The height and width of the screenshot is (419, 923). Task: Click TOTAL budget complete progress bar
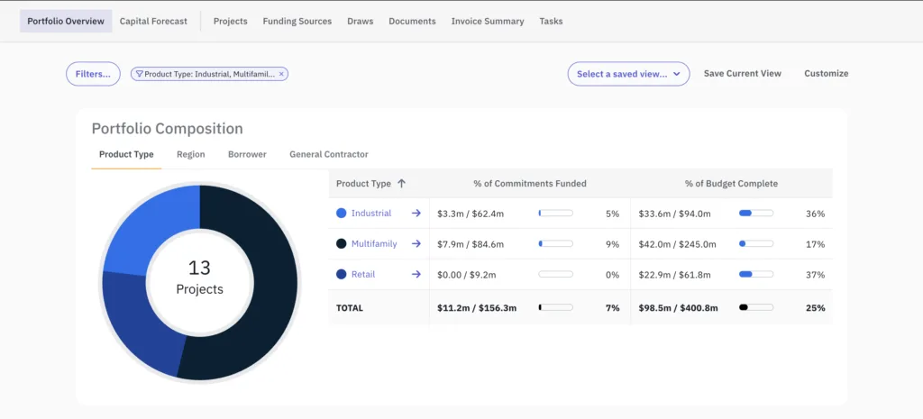756,307
